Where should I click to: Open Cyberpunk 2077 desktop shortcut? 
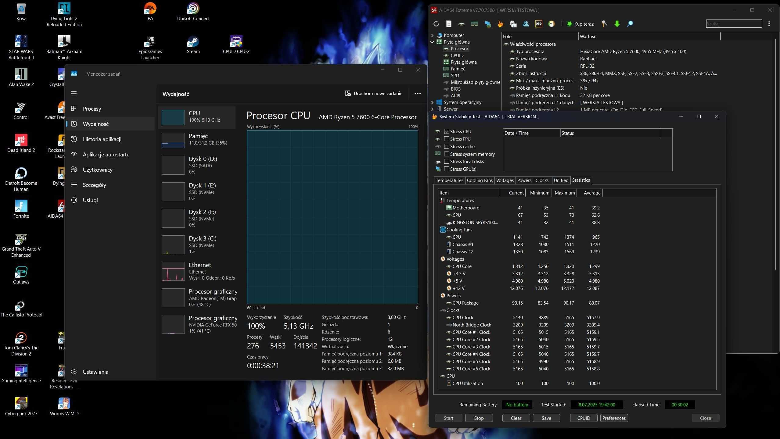pos(21,407)
